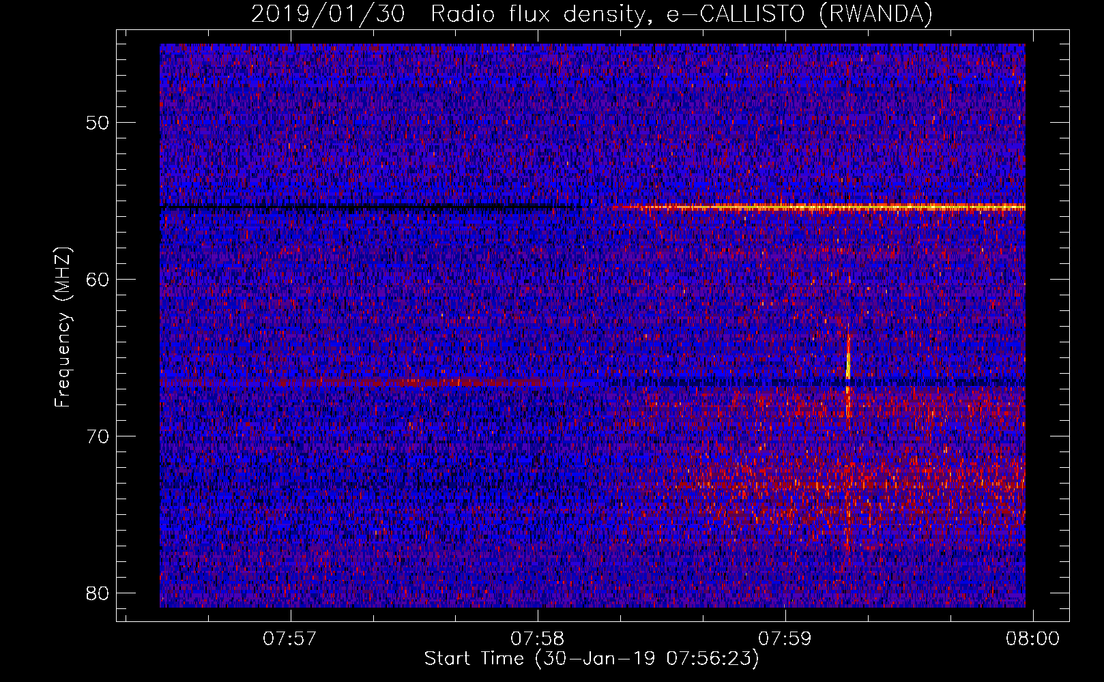Viewport: 1104px width, 682px height.
Task: Click the 07:59 time tick label
Action: (785, 638)
